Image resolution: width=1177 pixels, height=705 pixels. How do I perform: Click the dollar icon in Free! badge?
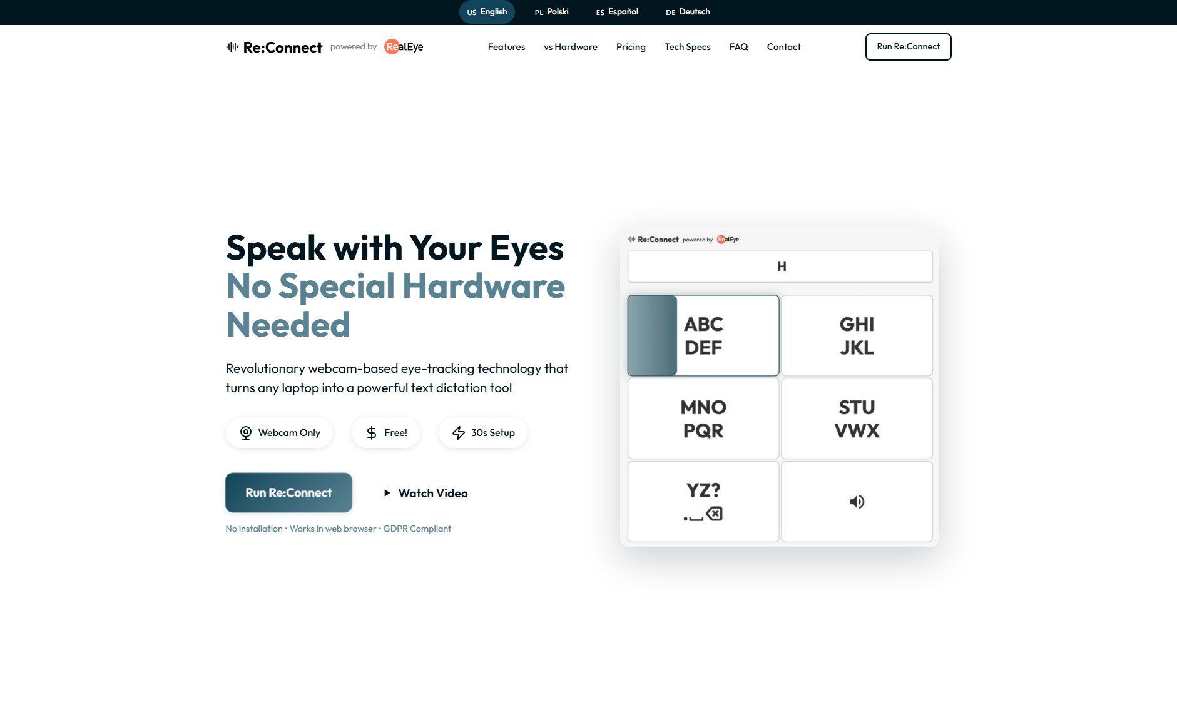click(x=372, y=433)
